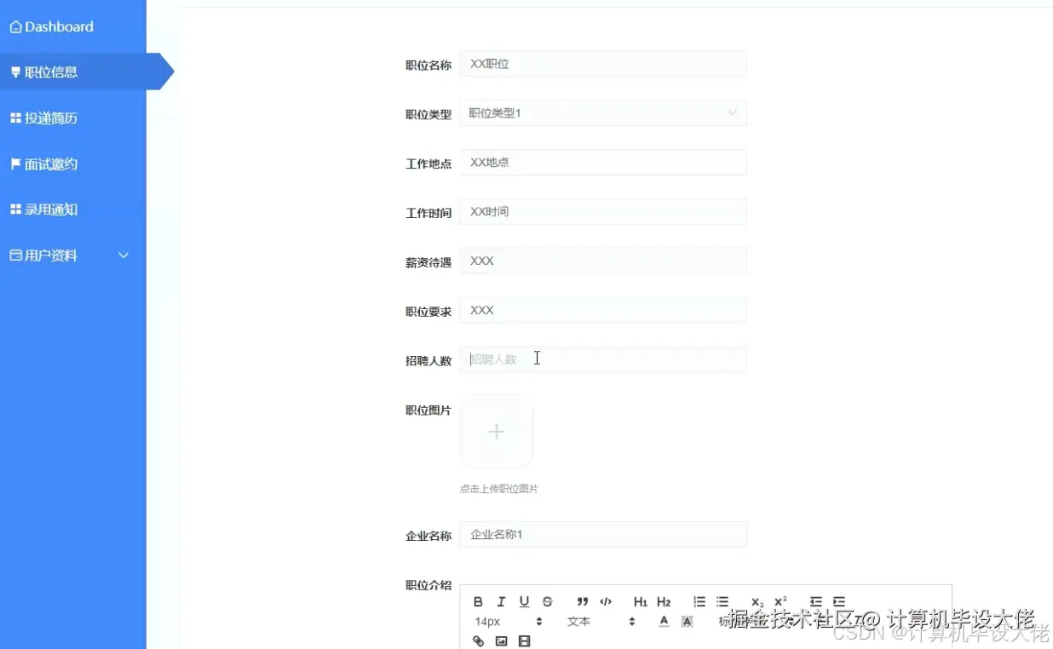Toggle bold formatting in the editor
The height and width of the screenshot is (649, 1053).
[478, 601]
